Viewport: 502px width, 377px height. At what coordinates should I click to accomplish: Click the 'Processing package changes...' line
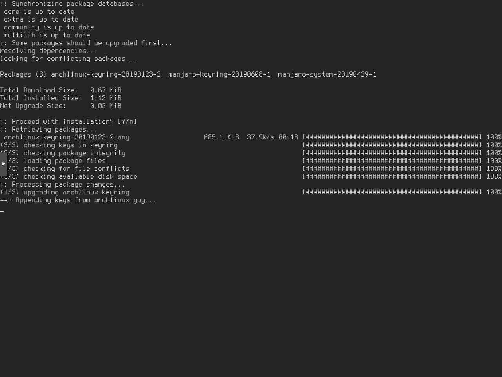click(x=63, y=184)
